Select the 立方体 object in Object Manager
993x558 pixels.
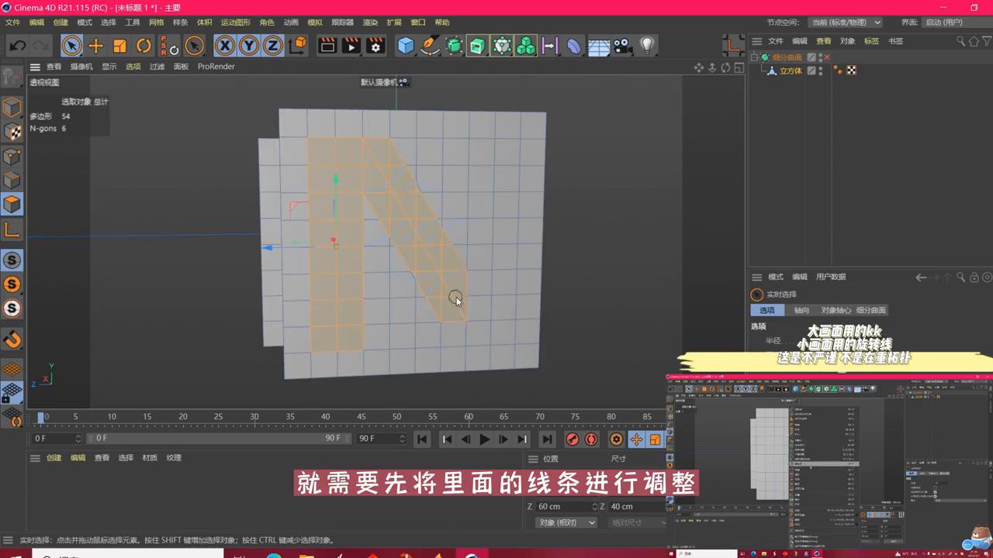coord(791,71)
